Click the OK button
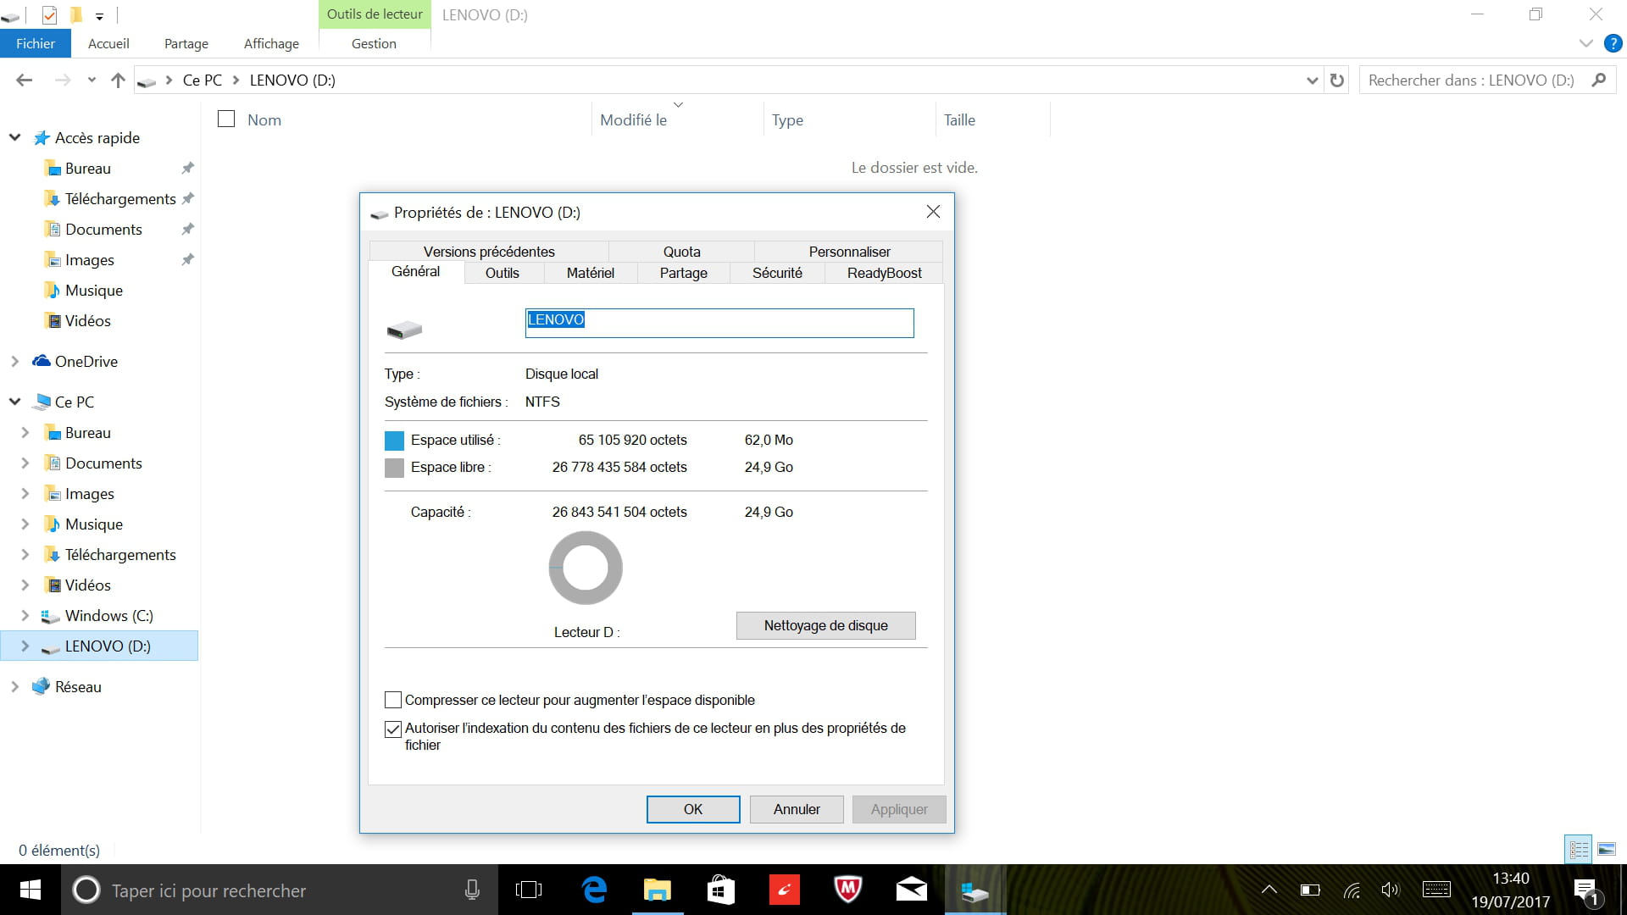 coord(693,809)
